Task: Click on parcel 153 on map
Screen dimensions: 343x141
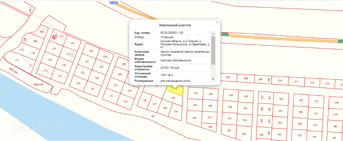Action: pyautogui.click(x=246, y=97)
